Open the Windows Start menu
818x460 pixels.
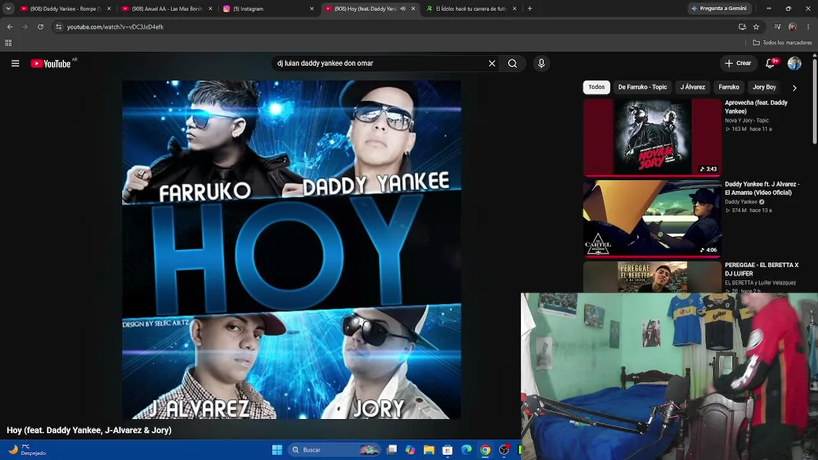[x=277, y=450]
